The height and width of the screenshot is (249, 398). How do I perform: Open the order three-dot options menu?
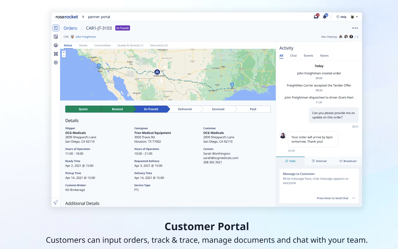(x=355, y=28)
